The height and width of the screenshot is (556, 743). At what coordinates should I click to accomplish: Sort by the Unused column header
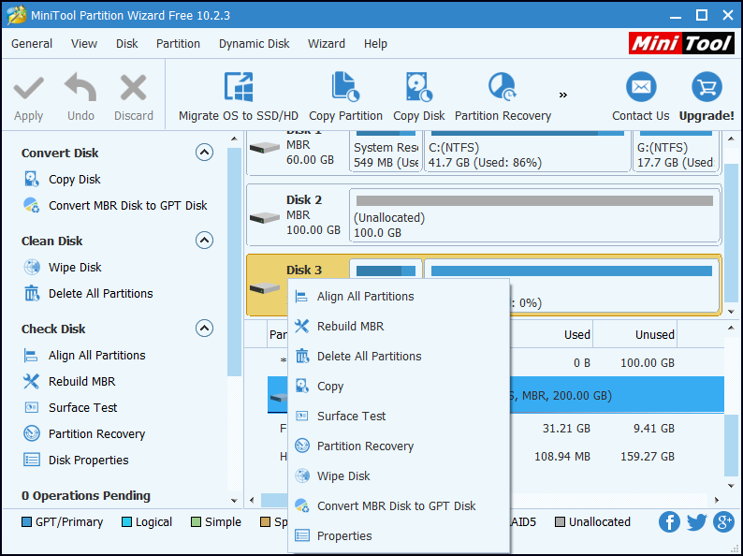click(x=654, y=335)
